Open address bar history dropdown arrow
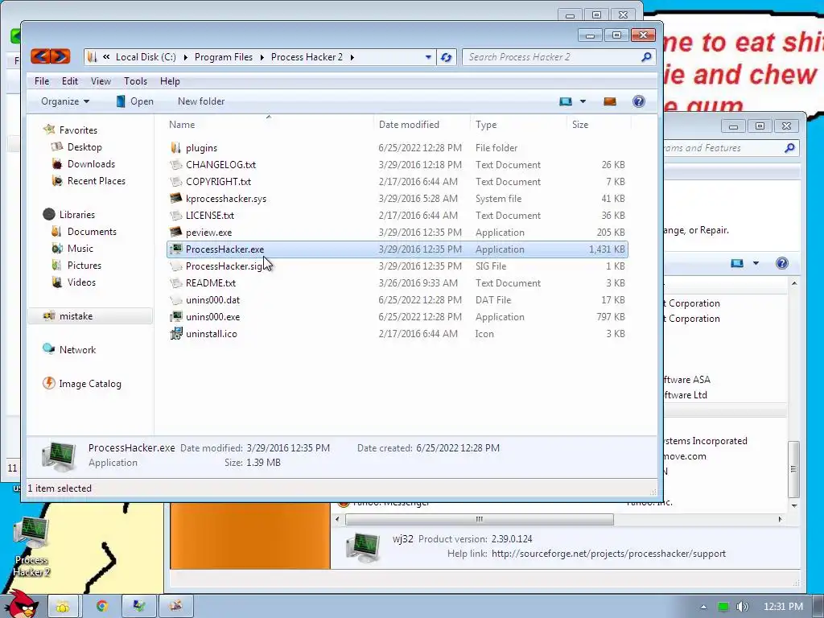Screen dimensions: 824x618 coord(428,57)
